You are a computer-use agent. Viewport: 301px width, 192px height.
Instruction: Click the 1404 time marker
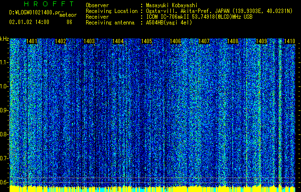118,41
